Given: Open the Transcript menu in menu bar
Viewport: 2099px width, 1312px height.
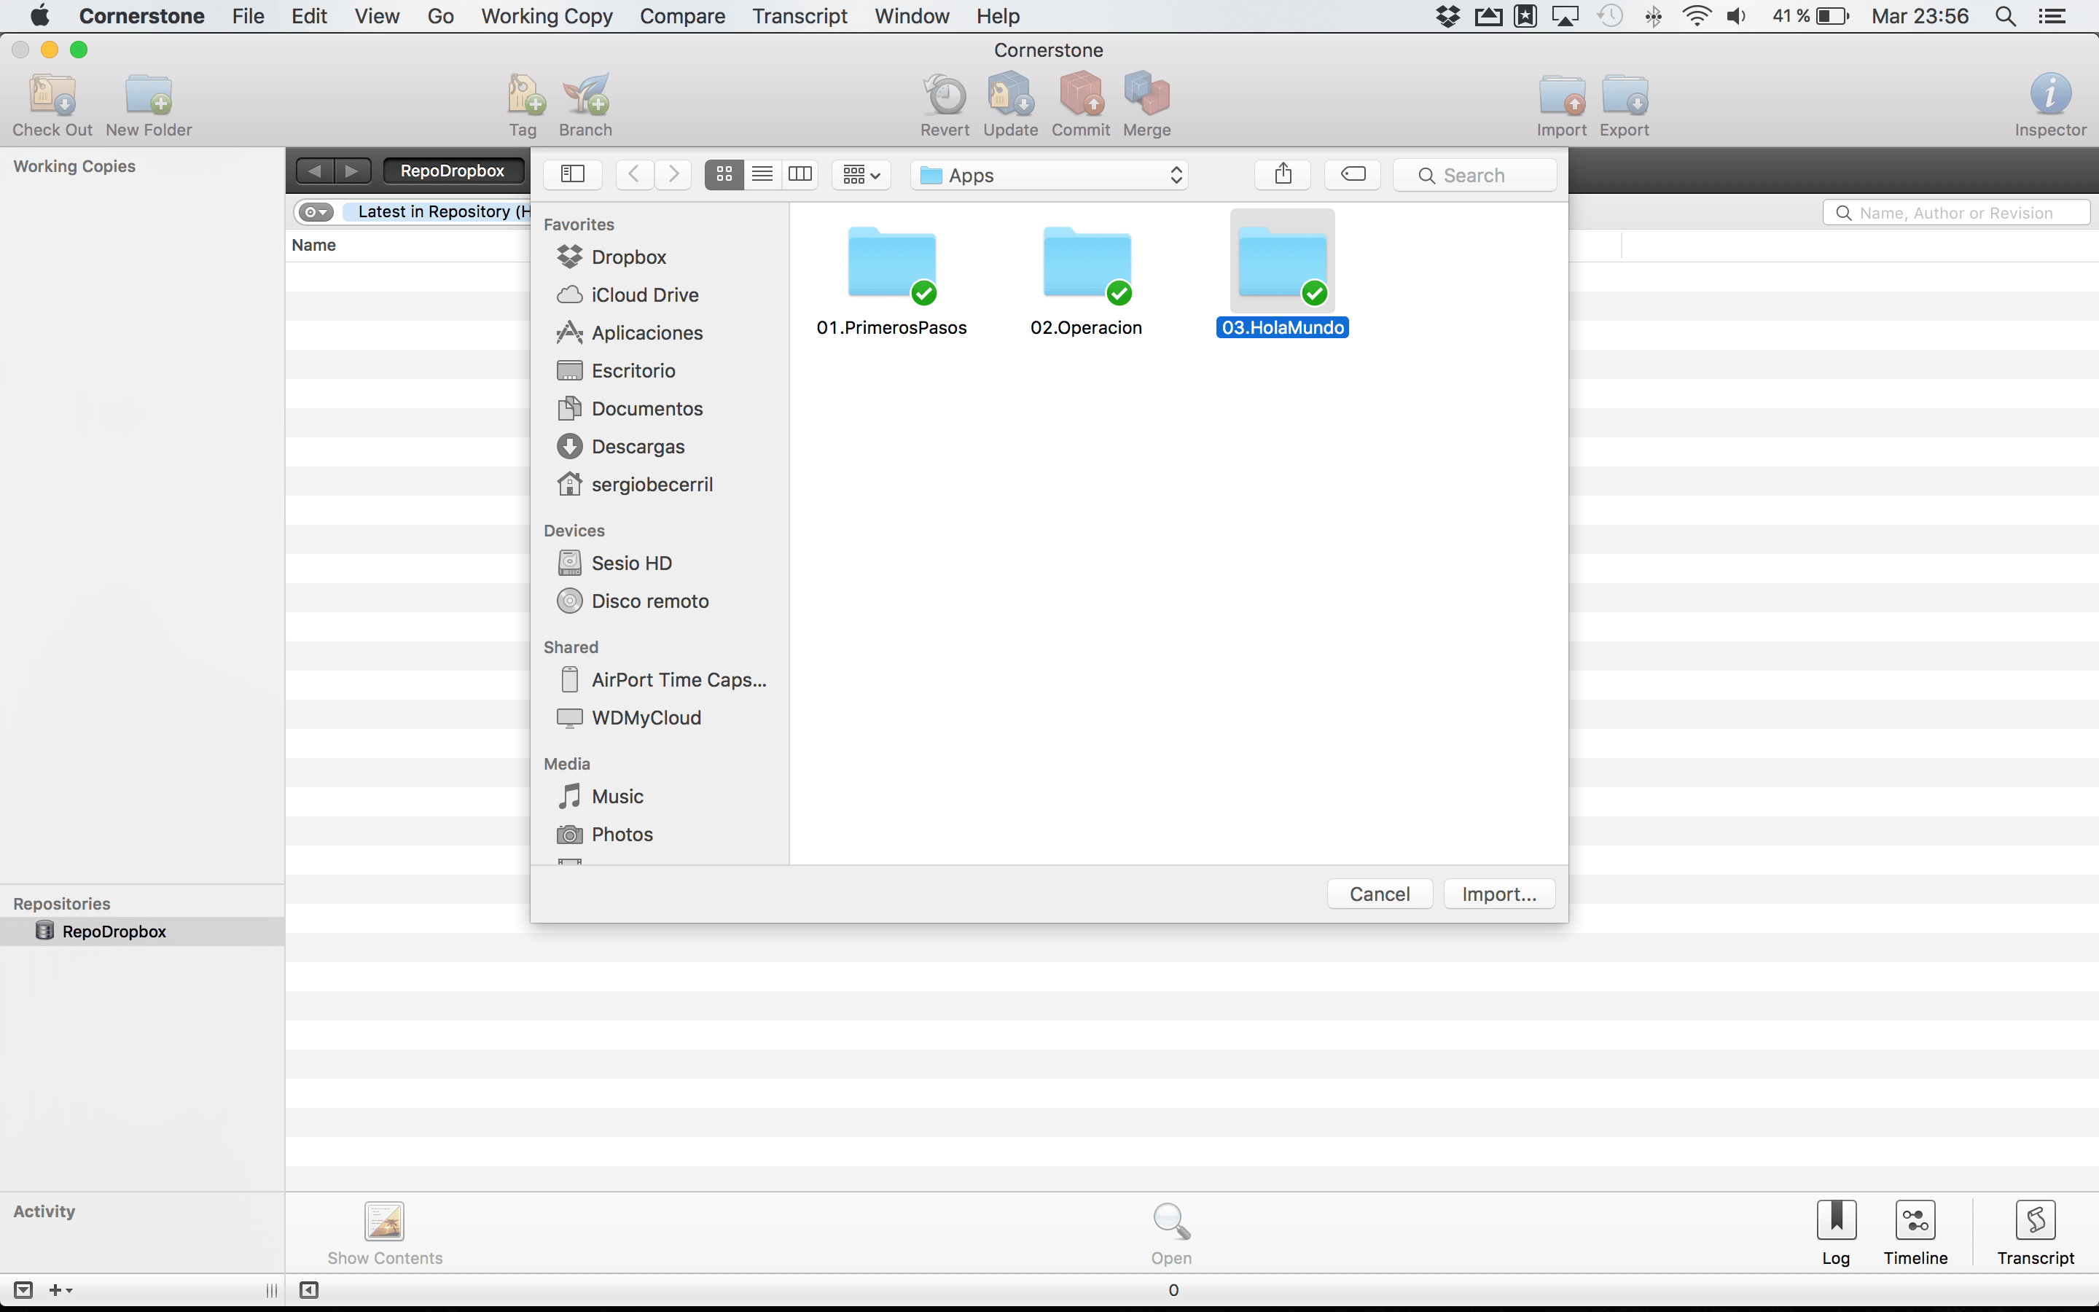Looking at the screenshot, I should pyautogui.click(x=800, y=15).
